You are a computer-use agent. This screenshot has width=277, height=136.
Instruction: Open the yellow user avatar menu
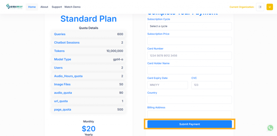tap(270, 7)
